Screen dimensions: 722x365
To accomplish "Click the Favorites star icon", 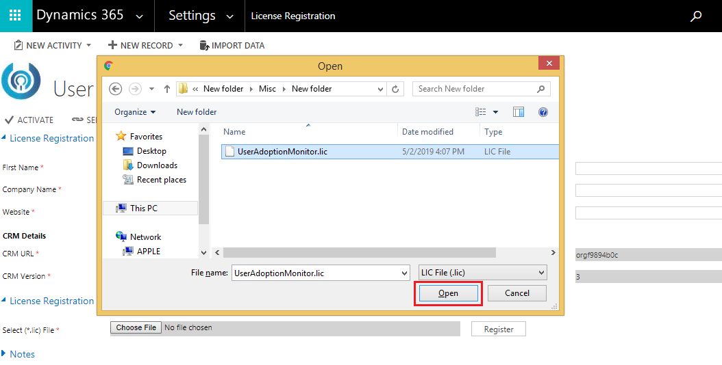I will tap(121, 135).
